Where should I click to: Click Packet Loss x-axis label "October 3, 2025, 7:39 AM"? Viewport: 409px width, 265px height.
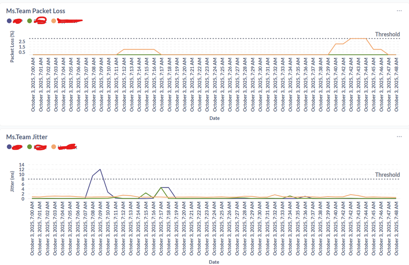(328, 85)
